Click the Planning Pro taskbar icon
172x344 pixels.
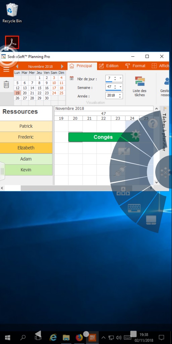click(92, 337)
